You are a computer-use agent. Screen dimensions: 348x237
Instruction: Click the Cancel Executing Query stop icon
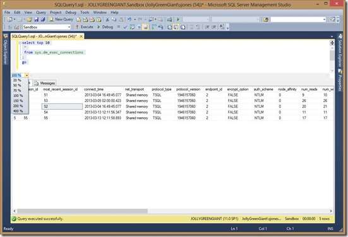coord(119,27)
